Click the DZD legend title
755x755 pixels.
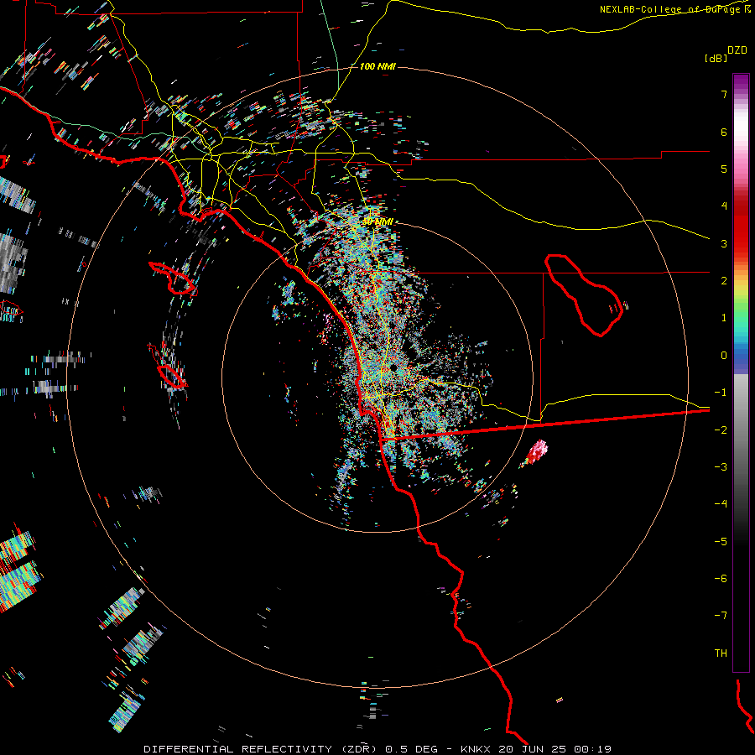coord(737,49)
